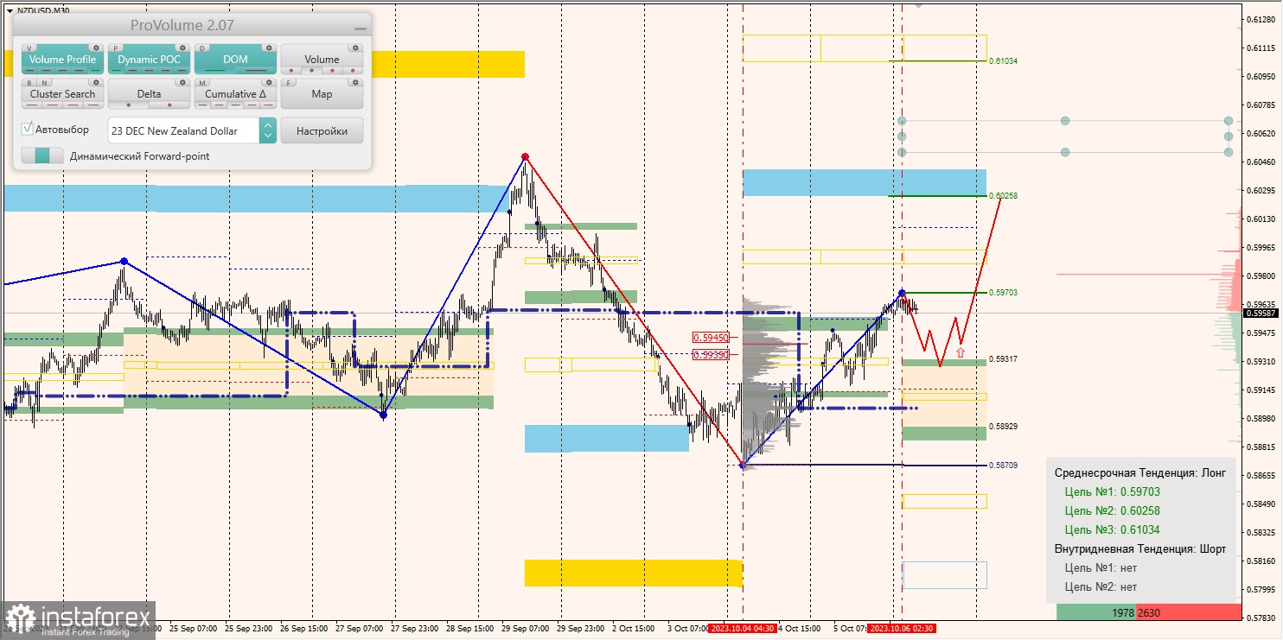The width and height of the screenshot is (1283, 640).
Task: Click the P hotkey tag on Dynamic POC
Action: [116, 48]
